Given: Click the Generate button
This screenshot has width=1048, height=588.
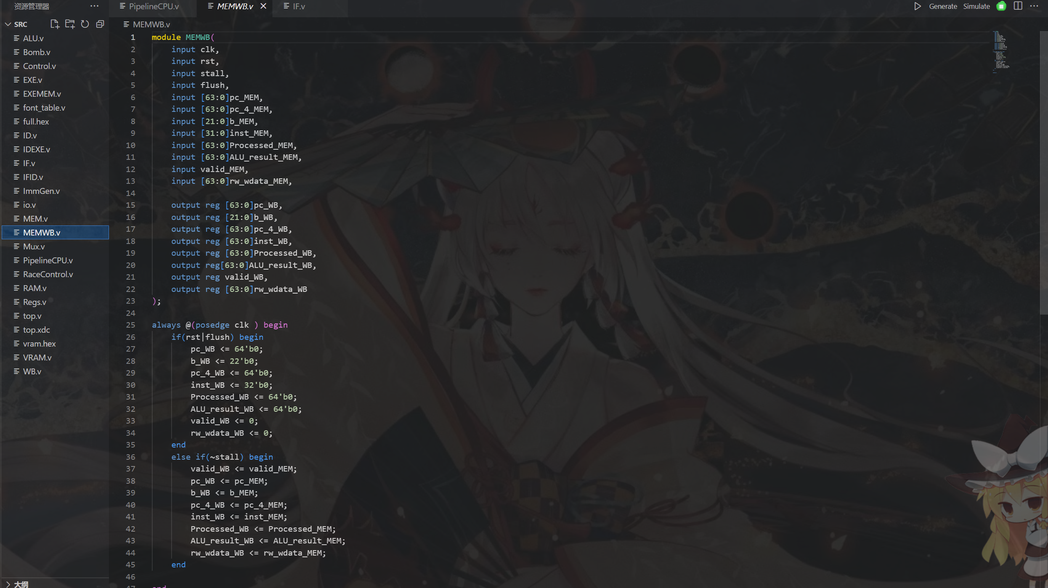Looking at the screenshot, I should point(943,6).
